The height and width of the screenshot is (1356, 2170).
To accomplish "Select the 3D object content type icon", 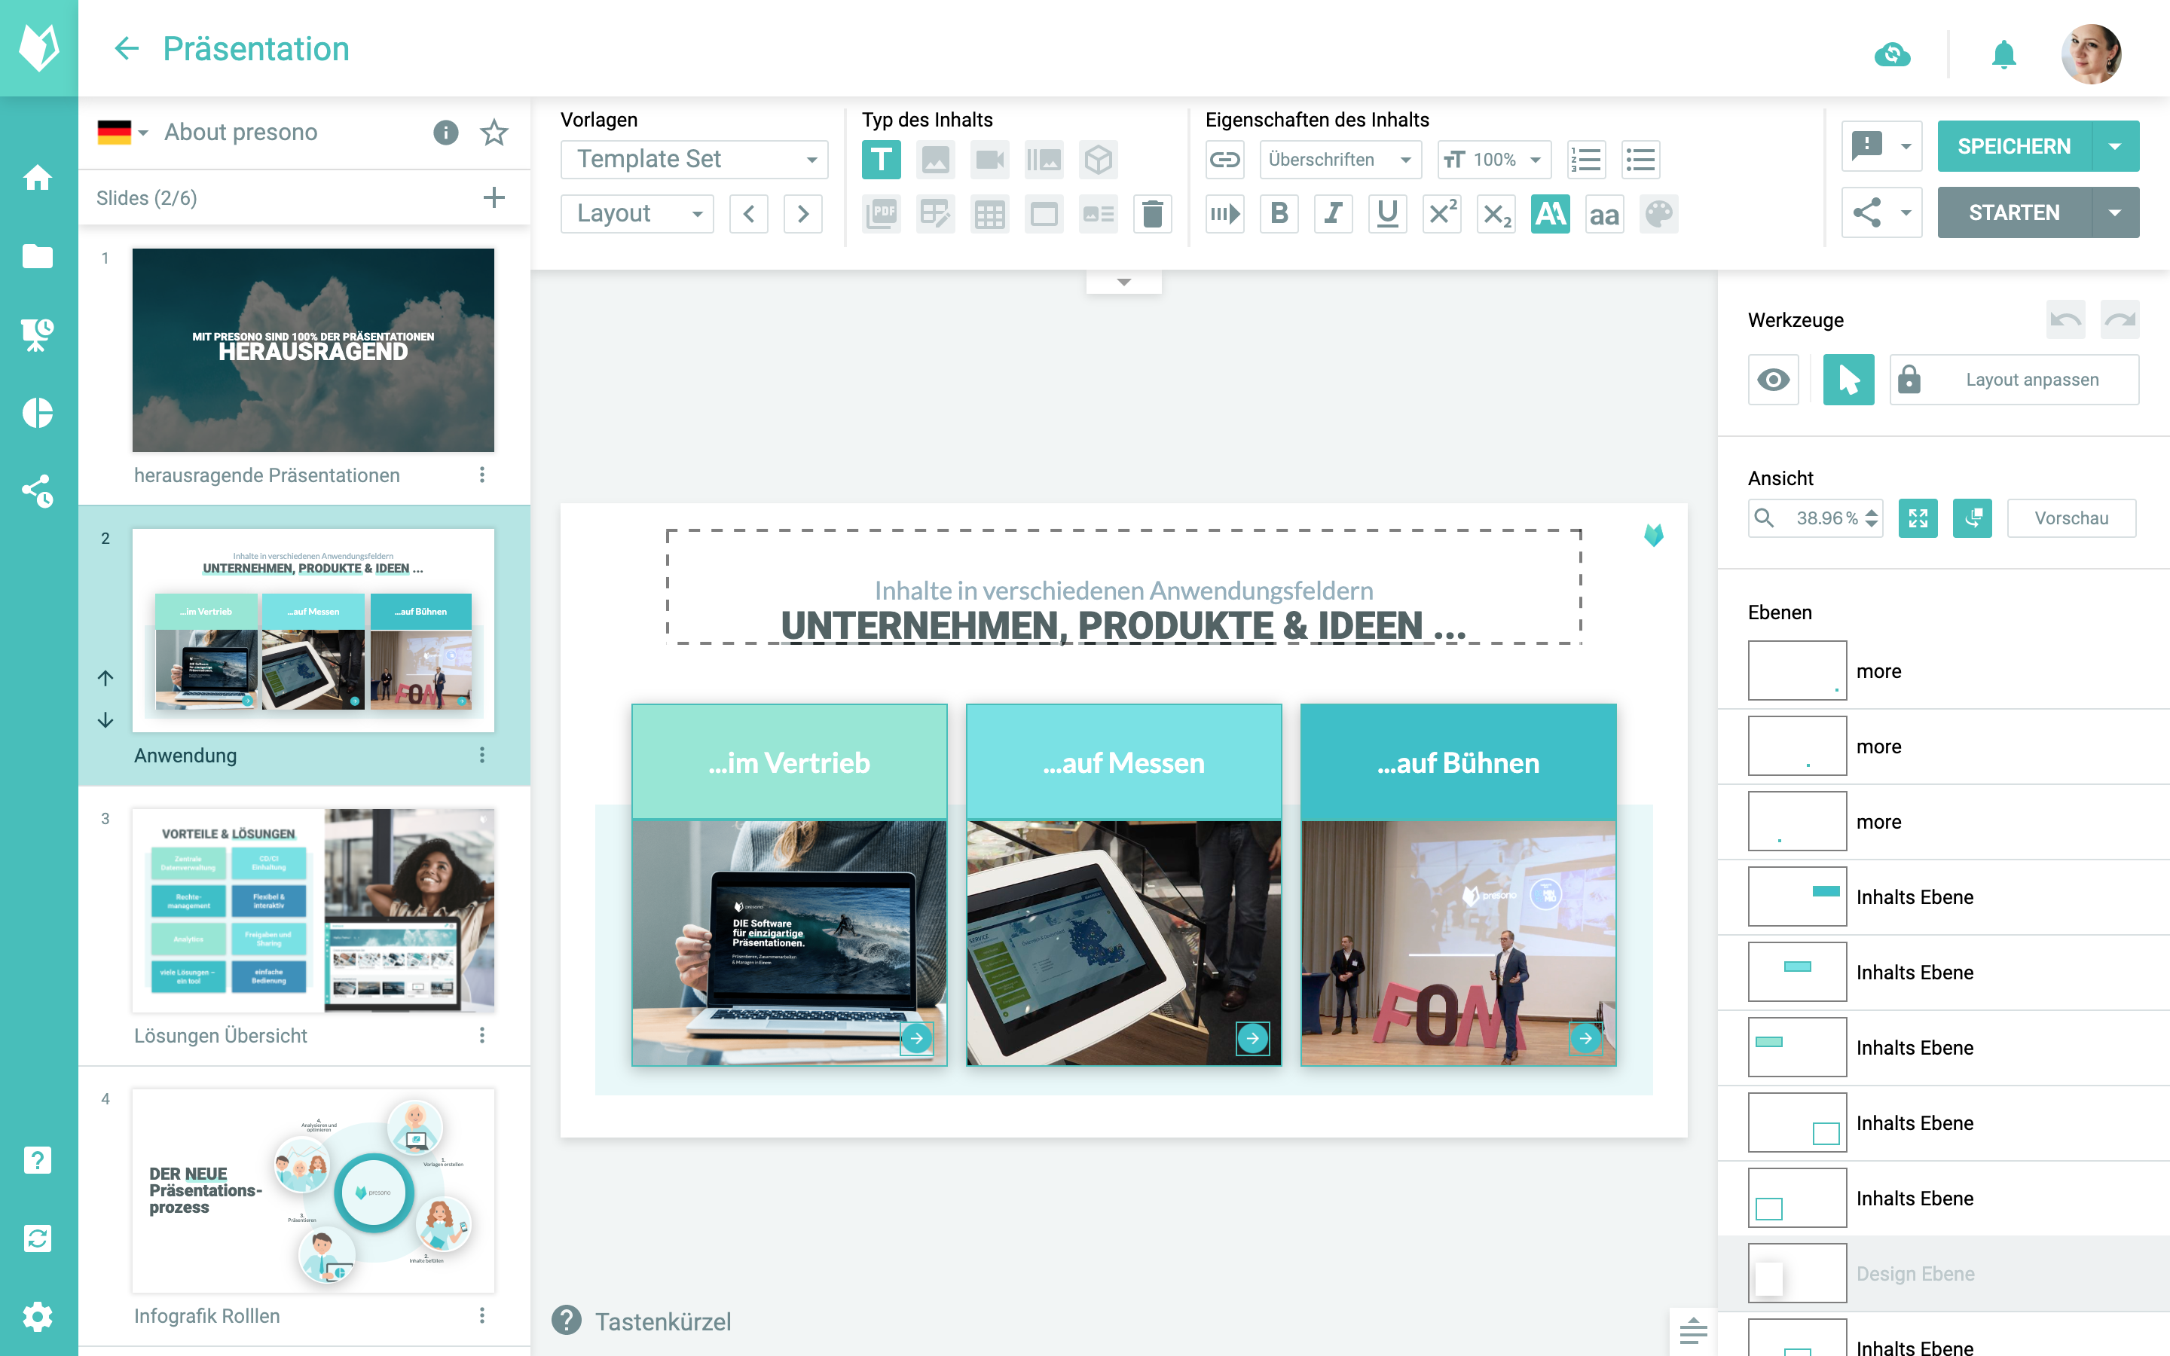I will pos(1098,160).
